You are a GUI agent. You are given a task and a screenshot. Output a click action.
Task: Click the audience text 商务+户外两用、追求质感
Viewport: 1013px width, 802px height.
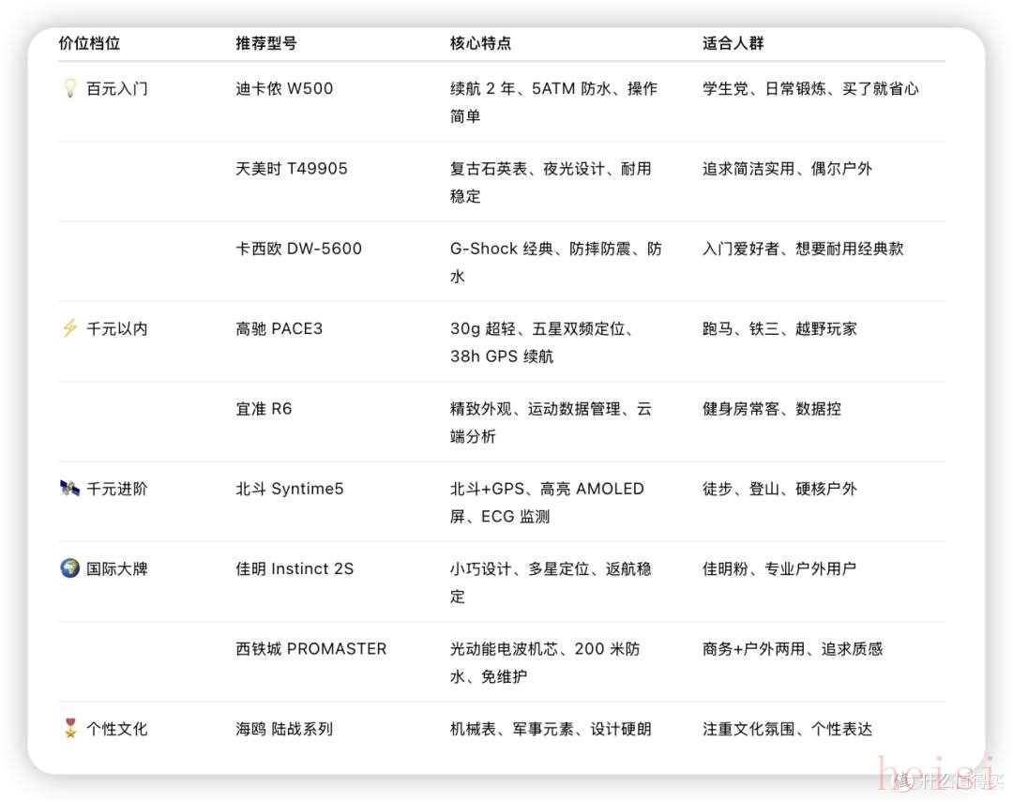pos(793,649)
